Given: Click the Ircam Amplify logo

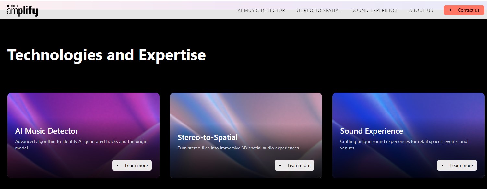Looking at the screenshot, I should 22,10.
